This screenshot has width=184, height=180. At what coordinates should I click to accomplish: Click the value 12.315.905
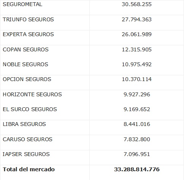(x=136, y=49)
